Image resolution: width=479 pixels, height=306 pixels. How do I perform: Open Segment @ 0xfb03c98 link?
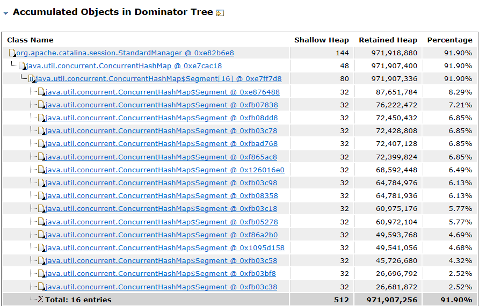click(x=161, y=183)
